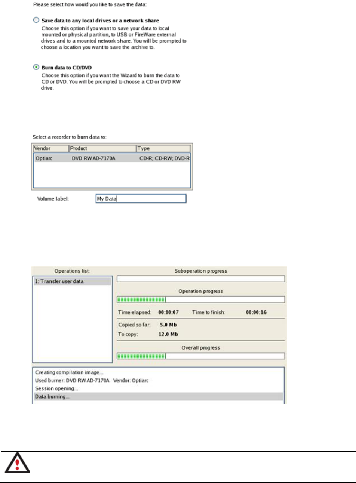Click 'Burn data to CD/DVD' description text
Image resolution: width=356 pixels, height=483 pixels.
[x=111, y=82]
